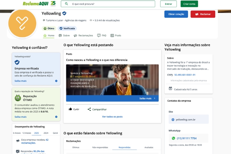Image resolution: width=231 pixels, height=154 pixels.
Task: Click the verified badge beside Yellowling title
Action: pyautogui.click(x=64, y=14)
